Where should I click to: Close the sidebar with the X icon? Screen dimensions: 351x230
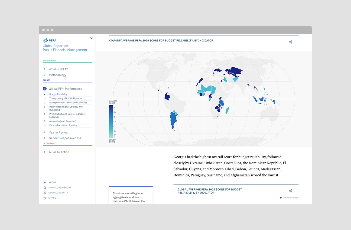[91, 38]
